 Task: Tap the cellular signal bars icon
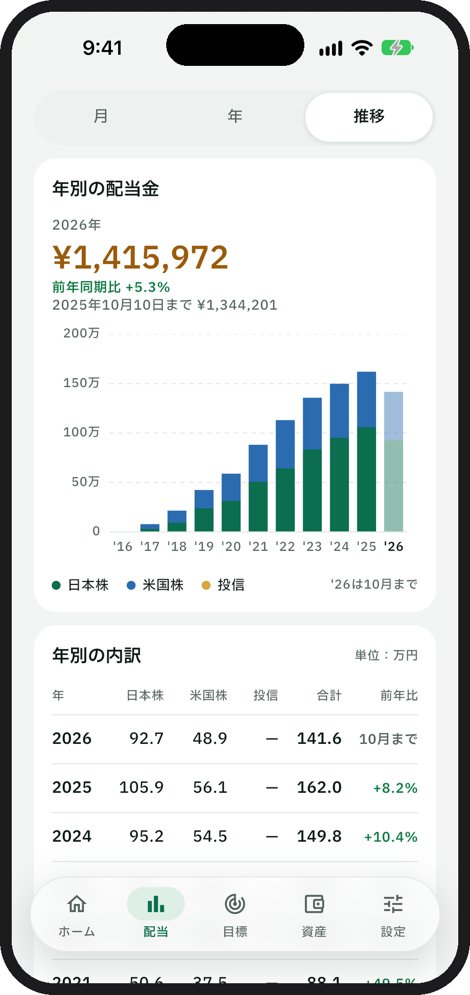tap(331, 48)
